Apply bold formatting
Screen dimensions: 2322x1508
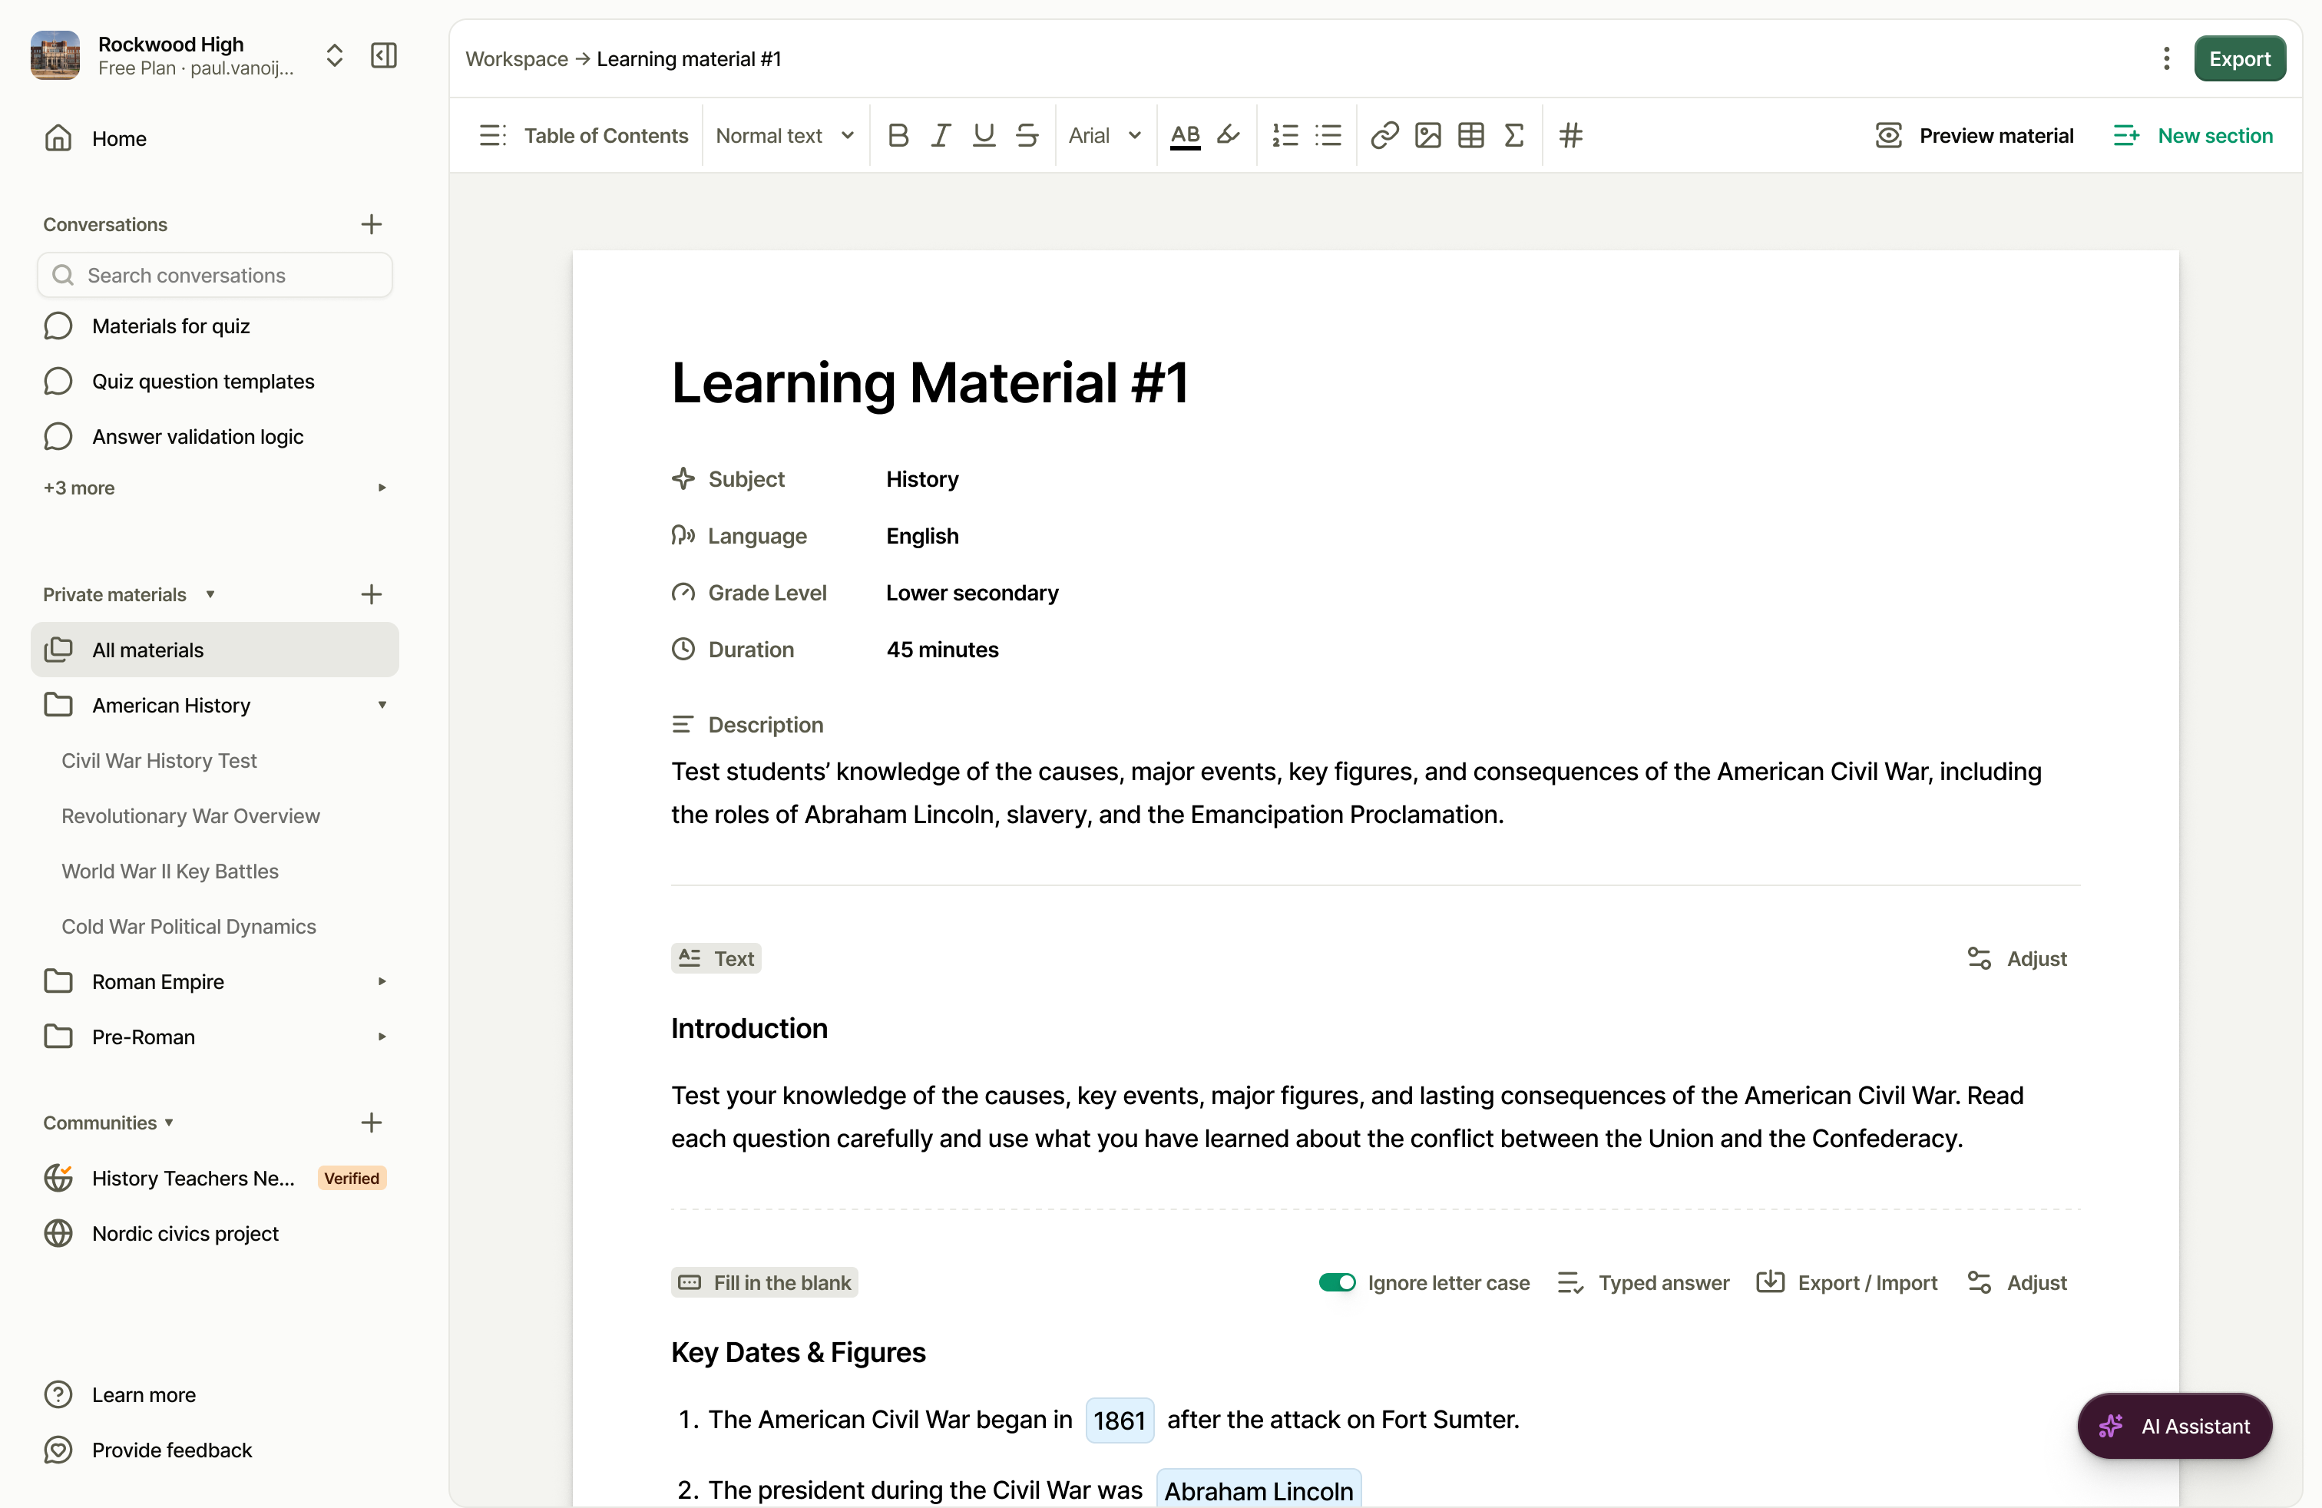point(898,136)
